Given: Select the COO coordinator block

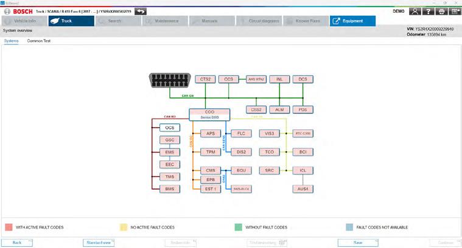Looking at the screenshot, I should tap(209, 114).
